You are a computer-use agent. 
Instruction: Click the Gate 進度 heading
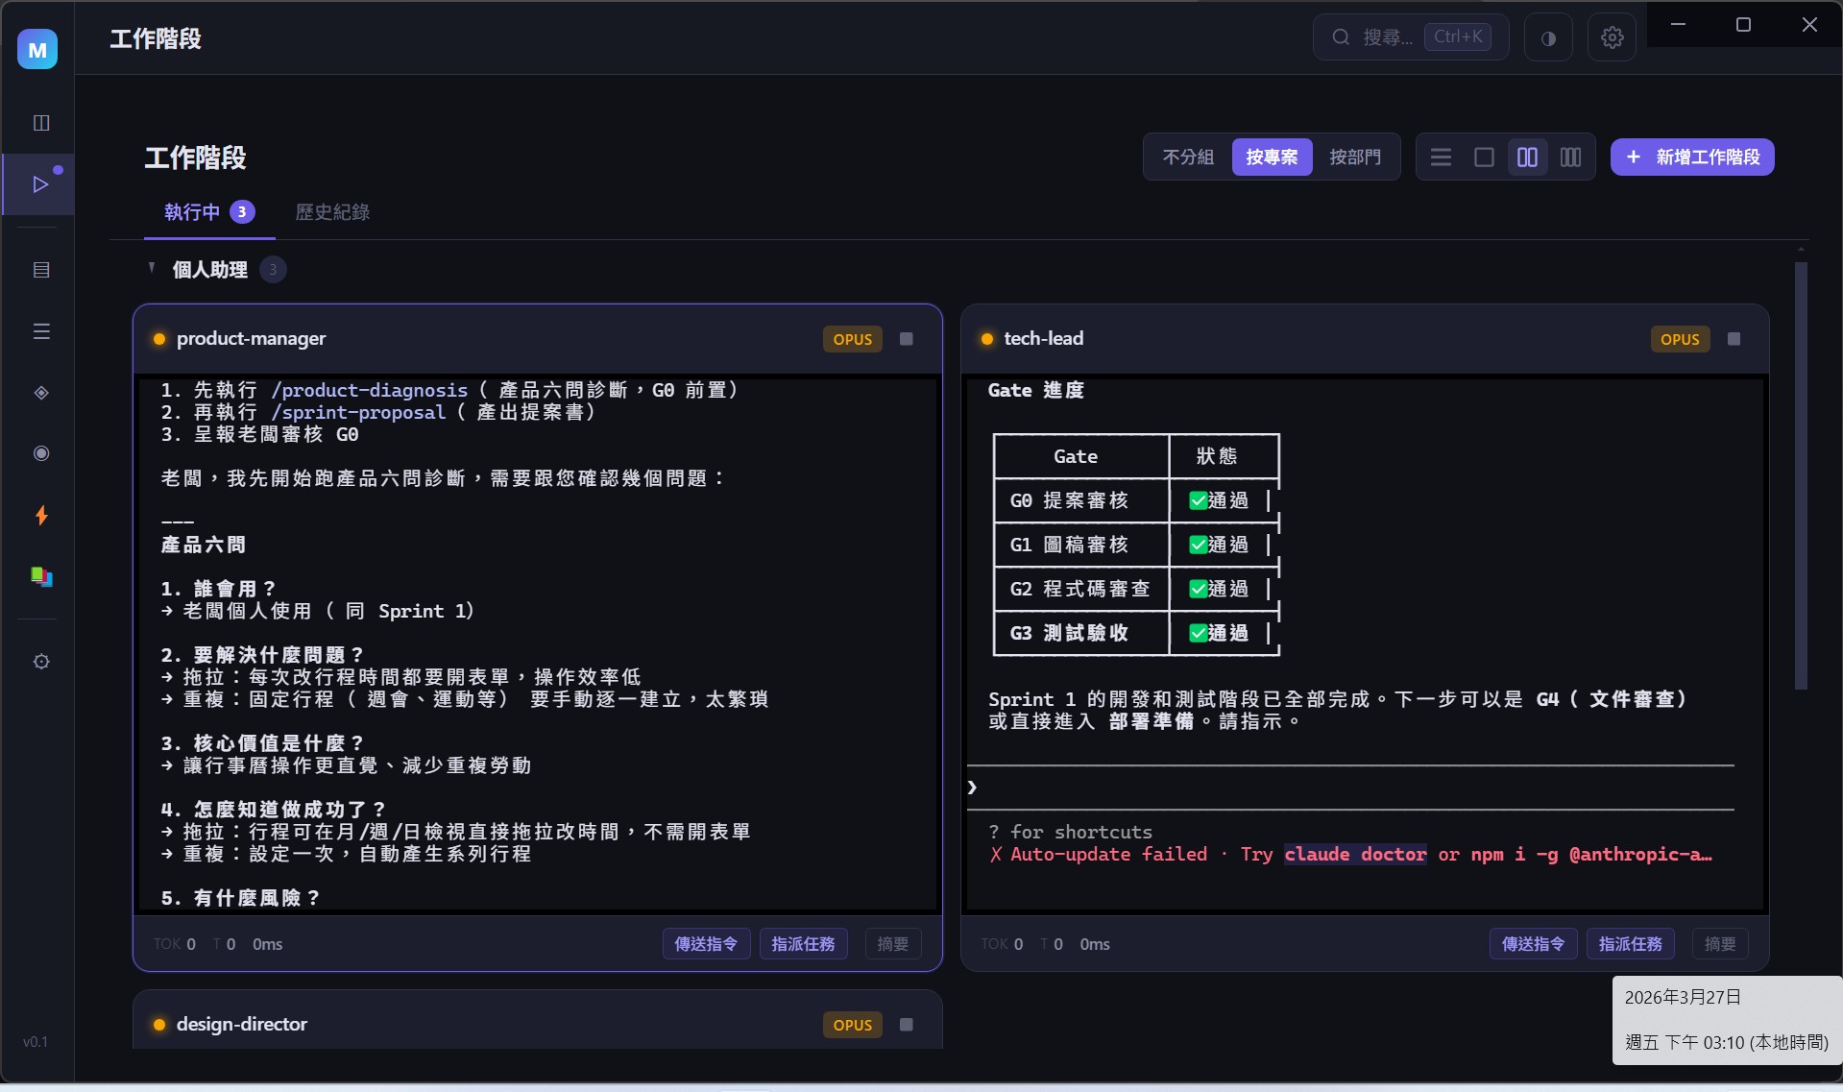point(1035,390)
